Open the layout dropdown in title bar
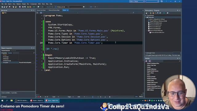Viewport: 197px width, 111px height. coord(137,1)
